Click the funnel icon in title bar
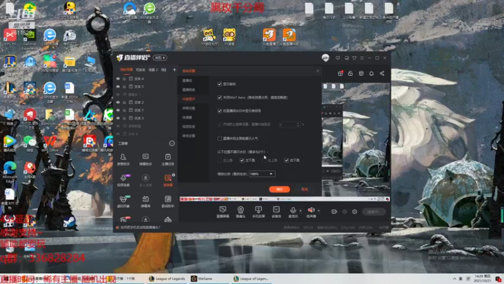504x284 pixels. pos(354,58)
